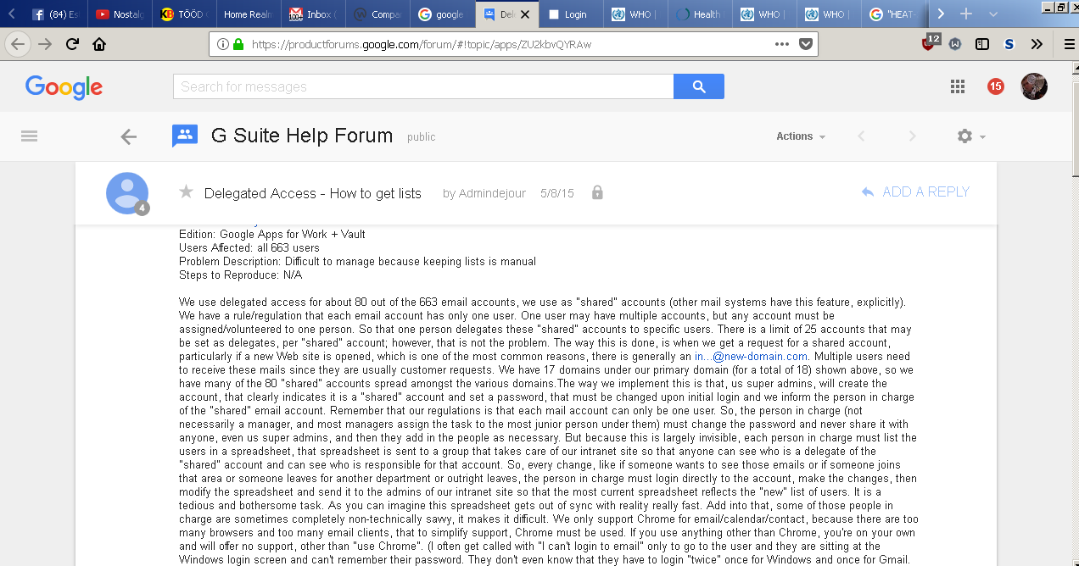Switch to the Home Realm tab
Viewport: 1079px width, 566px height.
pos(248,14)
